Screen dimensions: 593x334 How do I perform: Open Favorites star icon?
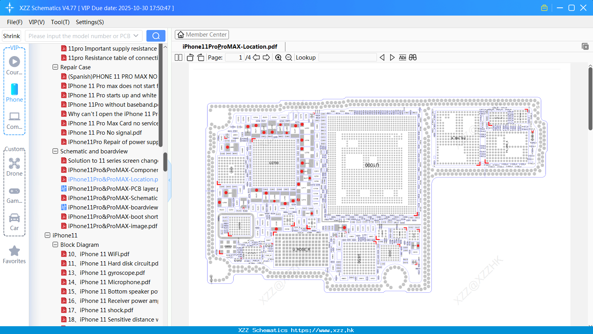coord(14,255)
